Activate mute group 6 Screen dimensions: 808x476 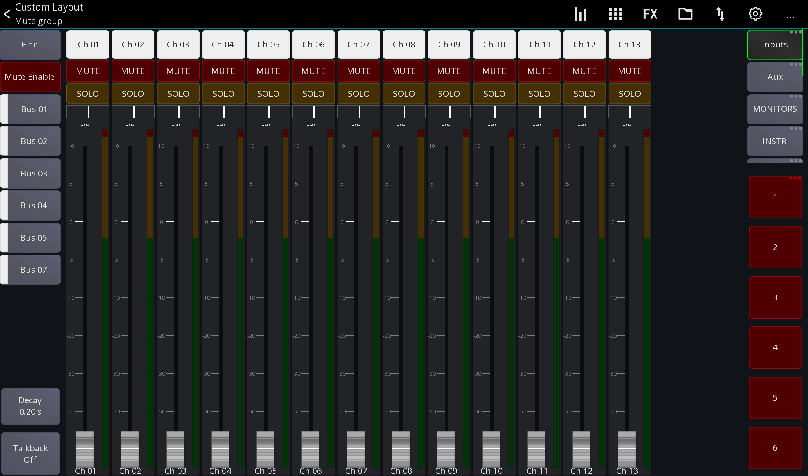(x=775, y=448)
